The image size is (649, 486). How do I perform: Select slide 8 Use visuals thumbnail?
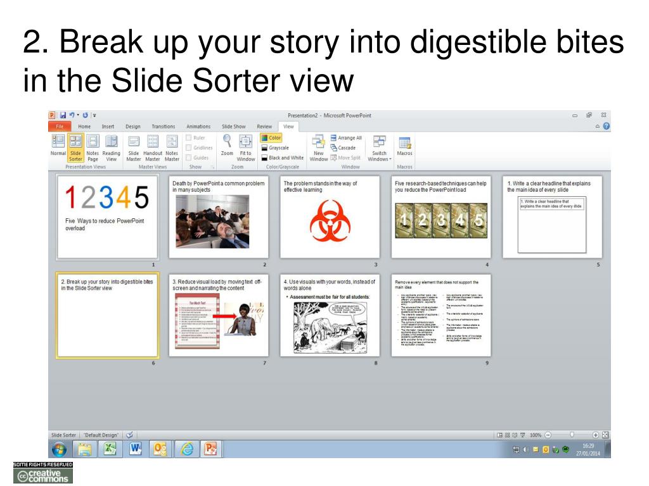(330, 315)
